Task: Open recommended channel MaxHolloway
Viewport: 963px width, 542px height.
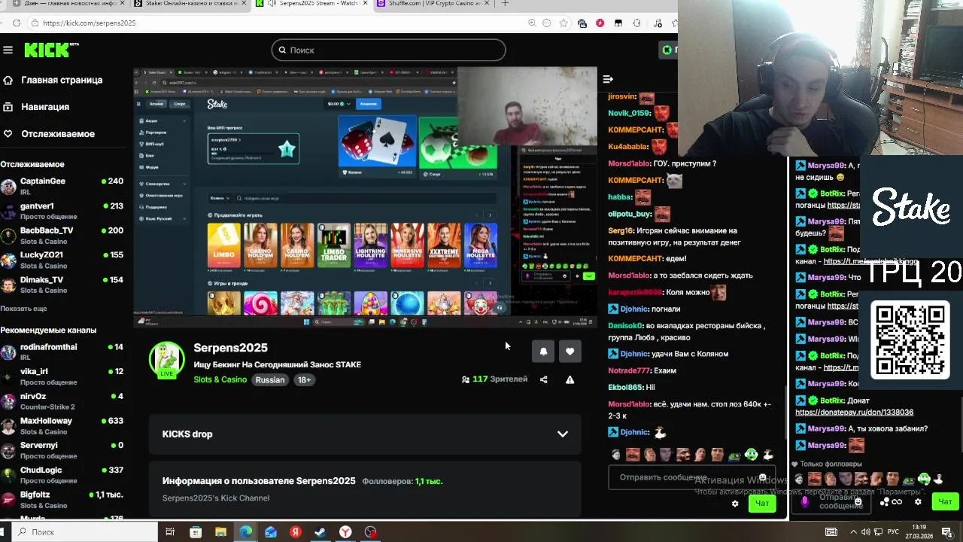Action: (x=62, y=426)
